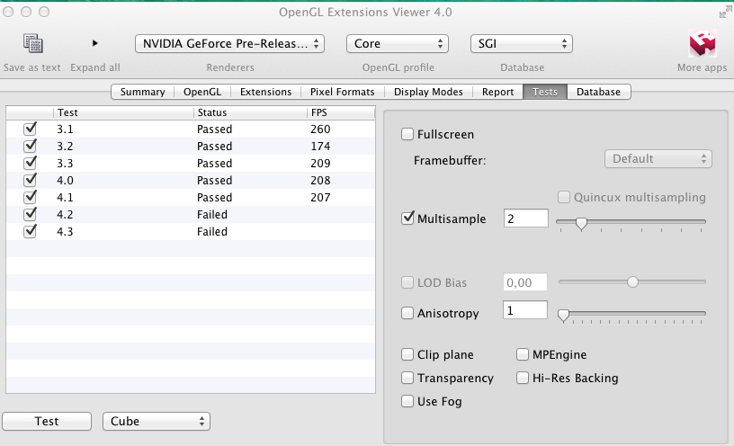This screenshot has width=734, height=446.
Task: Switch to the Summary tab
Action: click(x=142, y=92)
